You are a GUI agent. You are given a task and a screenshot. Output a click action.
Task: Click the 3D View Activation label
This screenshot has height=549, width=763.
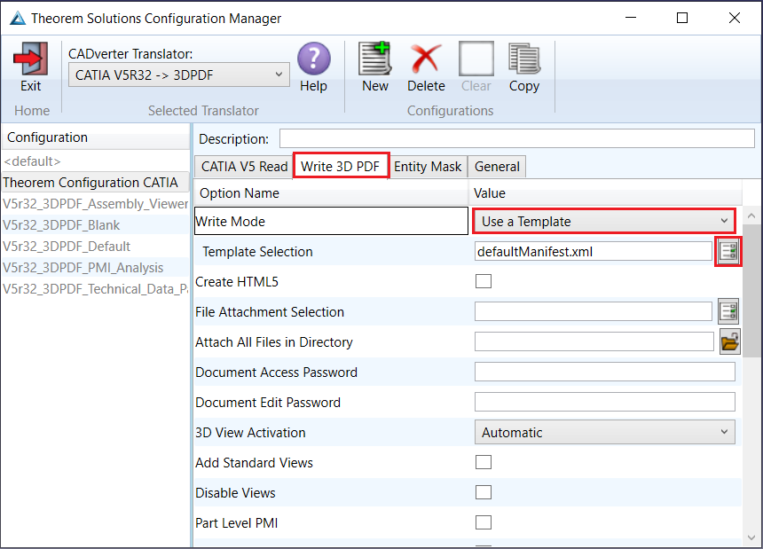[x=250, y=432]
